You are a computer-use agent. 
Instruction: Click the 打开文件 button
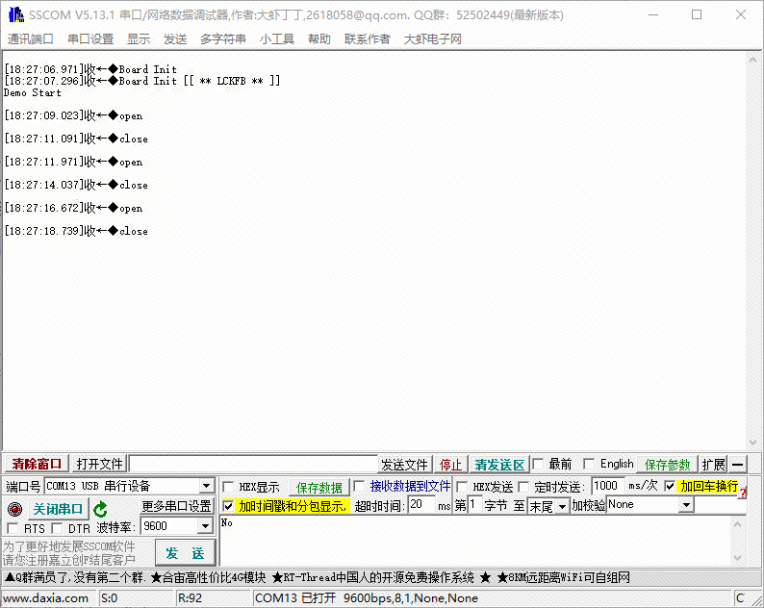tap(99, 464)
